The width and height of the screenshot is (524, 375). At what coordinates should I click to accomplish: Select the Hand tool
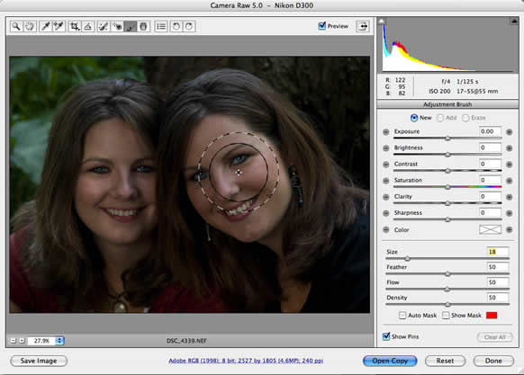30,26
